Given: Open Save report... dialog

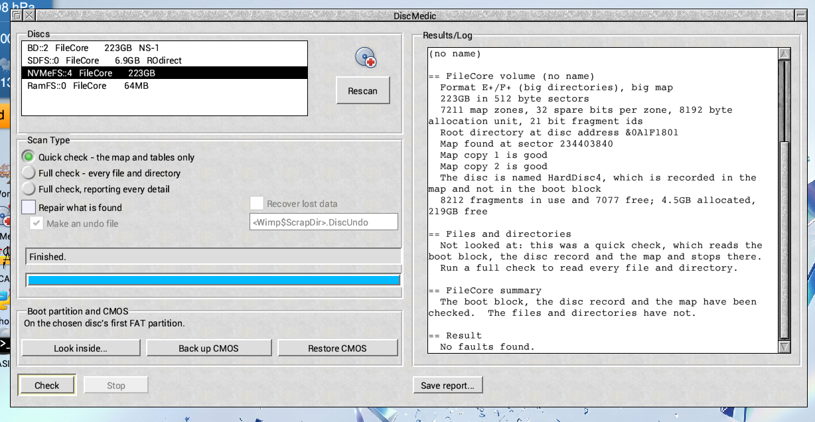Looking at the screenshot, I should 448,385.
